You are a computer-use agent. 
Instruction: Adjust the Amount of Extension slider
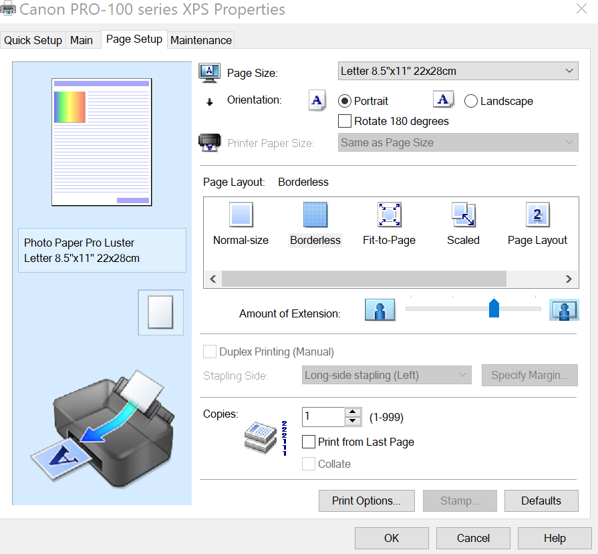coord(494,309)
